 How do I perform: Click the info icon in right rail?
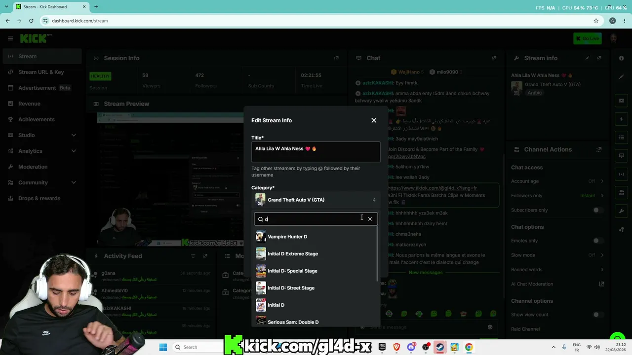coord(622,58)
